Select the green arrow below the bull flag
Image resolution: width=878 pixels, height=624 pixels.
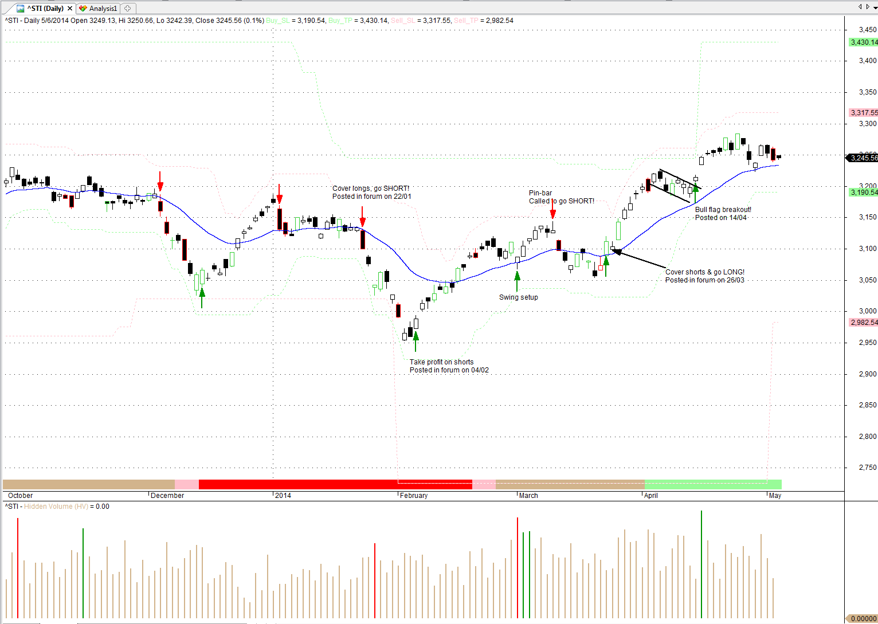pyautogui.click(x=696, y=193)
